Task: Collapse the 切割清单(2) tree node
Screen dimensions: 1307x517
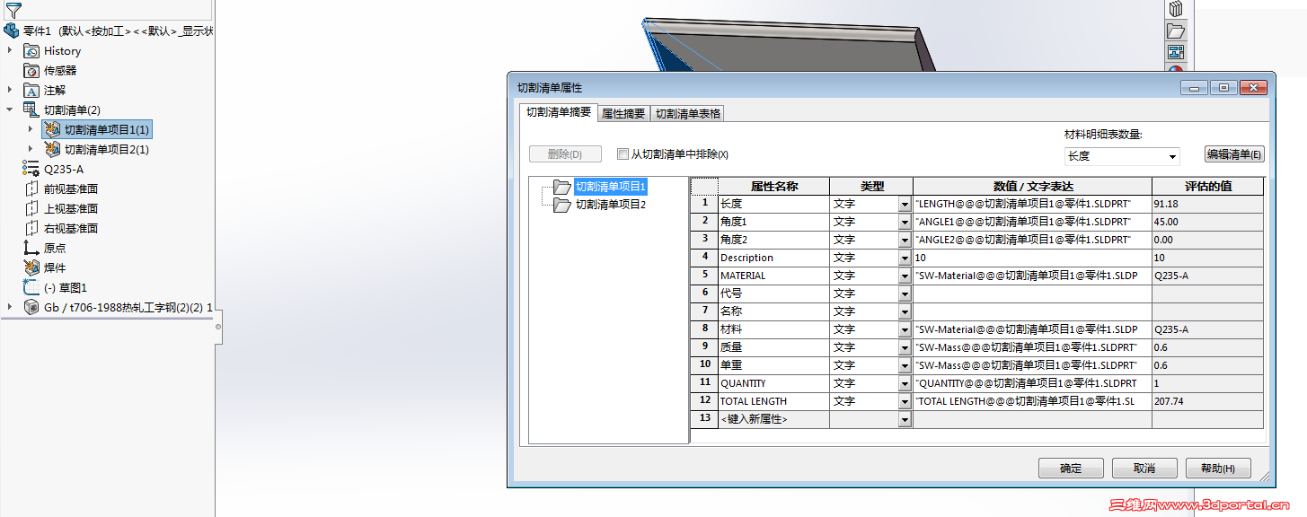Action: (x=10, y=110)
